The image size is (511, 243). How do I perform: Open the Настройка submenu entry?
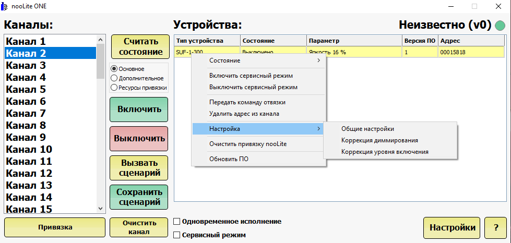pyautogui.click(x=259, y=129)
